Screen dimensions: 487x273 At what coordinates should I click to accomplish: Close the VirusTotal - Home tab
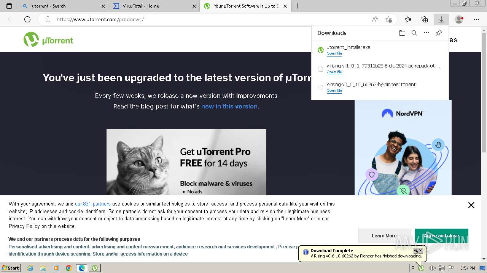coord(194,6)
